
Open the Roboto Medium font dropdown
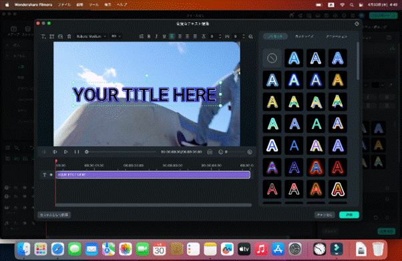tap(91, 37)
